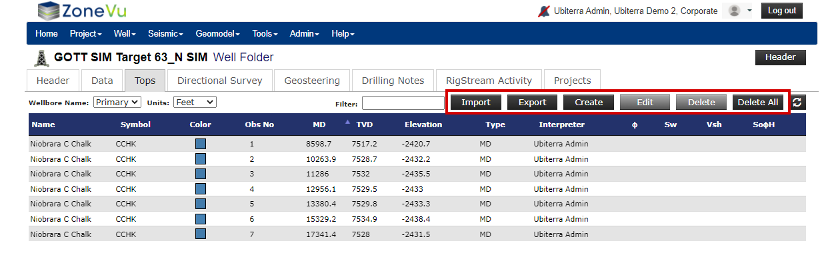Select the Tops tab
The height and width of the screenshot is (259, 824).
click(145, 81)
